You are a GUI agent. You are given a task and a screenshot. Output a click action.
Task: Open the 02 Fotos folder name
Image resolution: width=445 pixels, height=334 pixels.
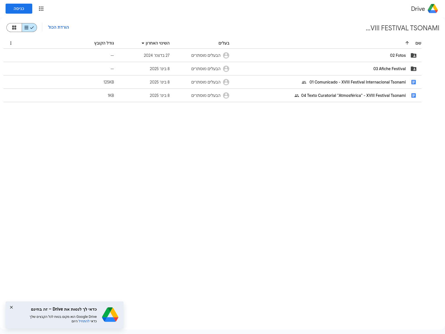(398, 55)
